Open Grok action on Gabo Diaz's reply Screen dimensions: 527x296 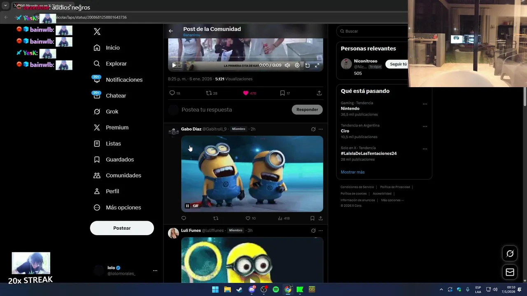click(x=313, y=129)
